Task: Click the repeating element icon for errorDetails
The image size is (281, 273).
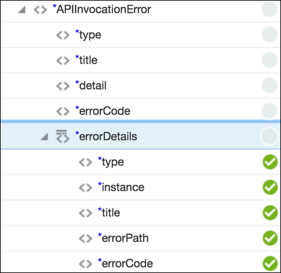Action: 63,136
